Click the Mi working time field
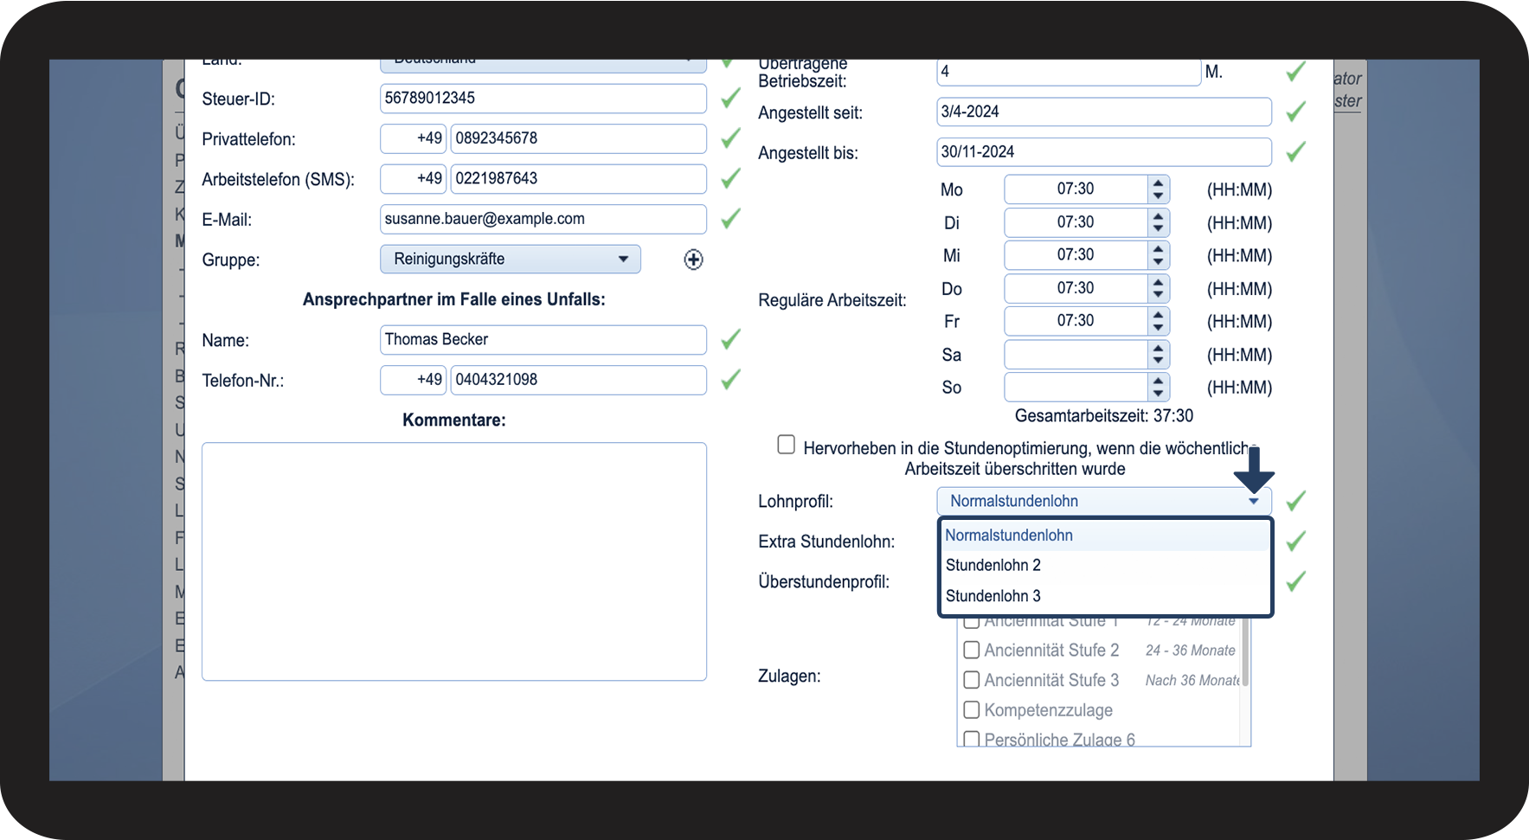The width and height of the screenshot is (1529, 840). (x=1076, y=255)
